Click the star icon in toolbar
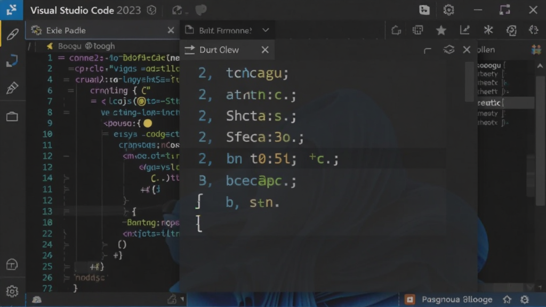The image size is (546, 307). coord(441,30)
